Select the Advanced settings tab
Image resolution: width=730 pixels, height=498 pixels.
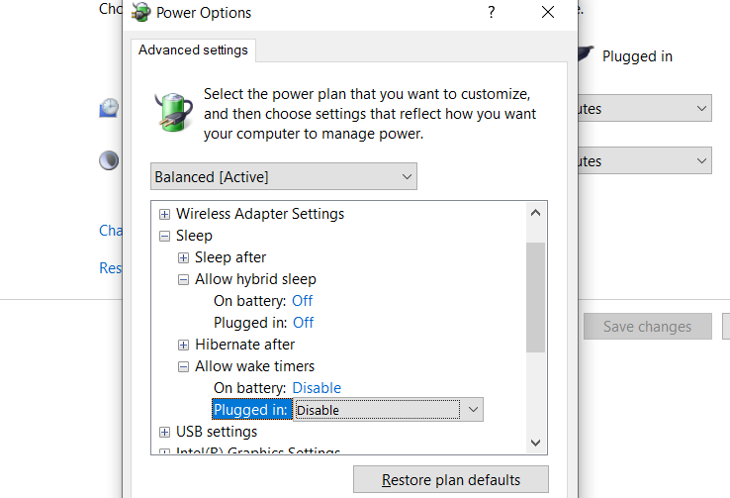pos(193,50)
